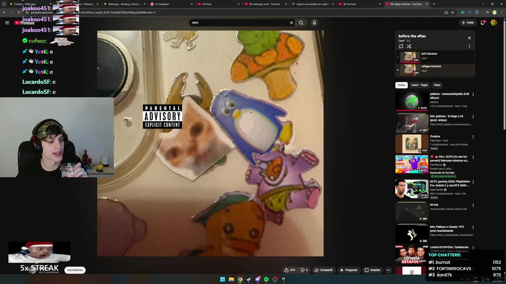
Task: Open options for Mi PC gaming 2026 video
Action: pyautogui.click(x=473, y=182)
